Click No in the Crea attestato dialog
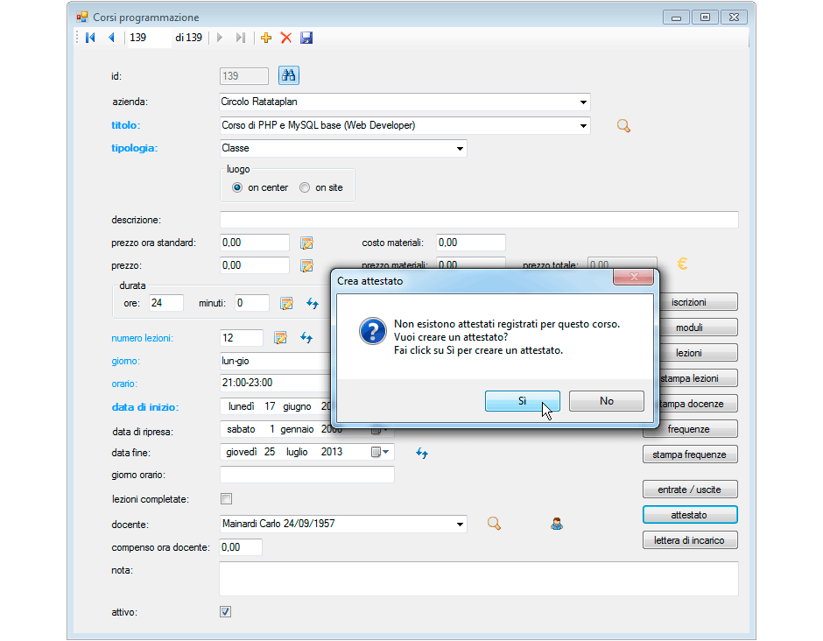Viewport: 823px width, 641px height. (606, 401)
